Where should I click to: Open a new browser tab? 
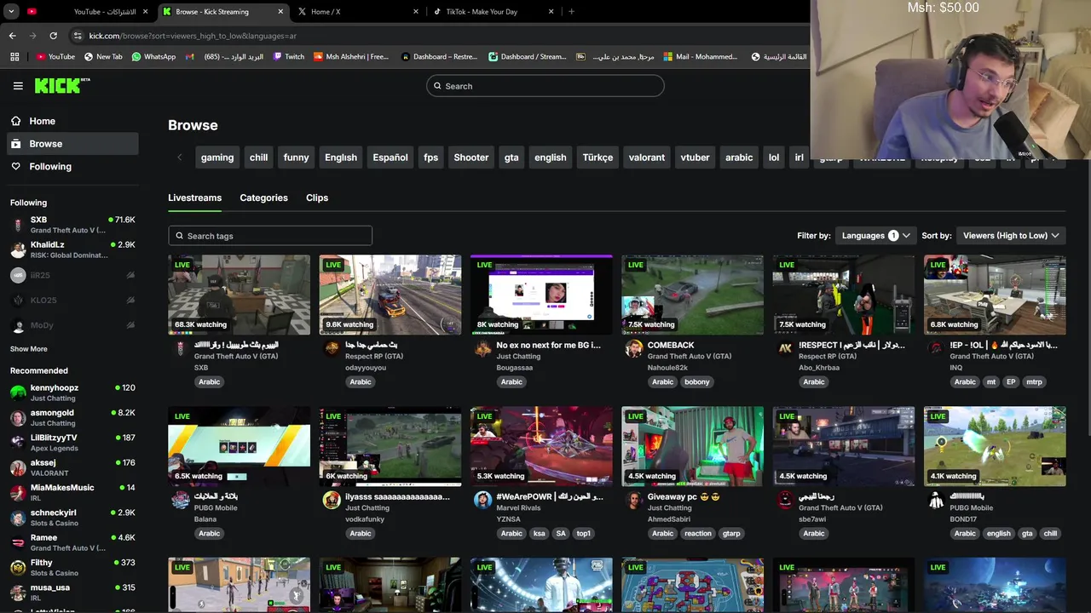point(571,12)
